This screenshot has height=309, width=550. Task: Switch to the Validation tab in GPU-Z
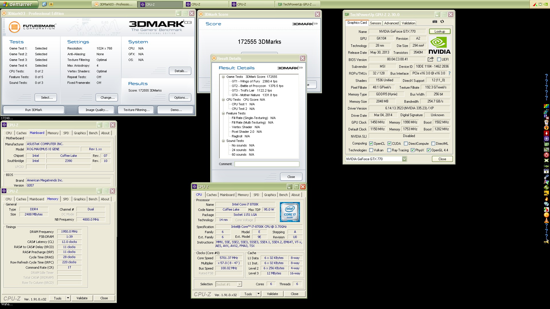408,23
